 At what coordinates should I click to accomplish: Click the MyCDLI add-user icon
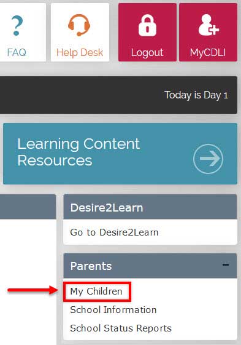pos(208,25)
